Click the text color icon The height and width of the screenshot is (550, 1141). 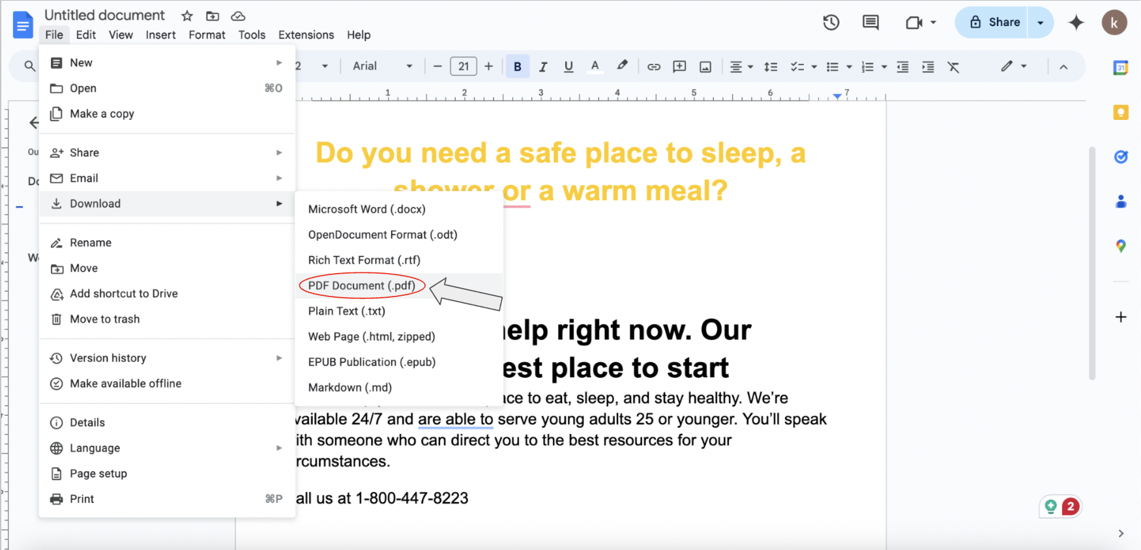coord(595,66)
